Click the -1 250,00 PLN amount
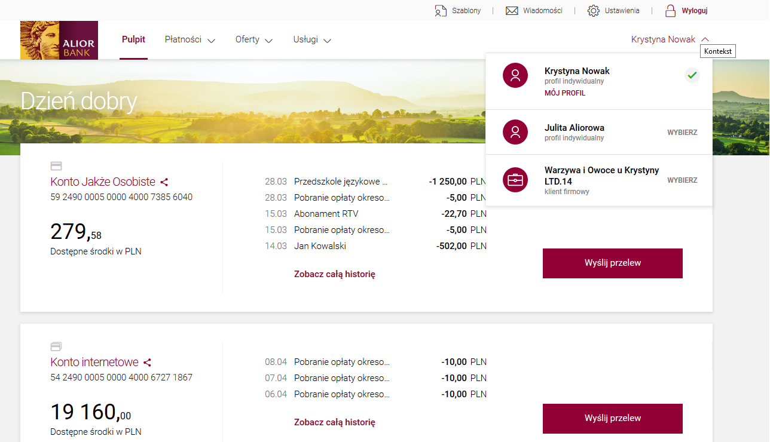The width and height of the screenshot is (770, 442). [x=458, y=182]
